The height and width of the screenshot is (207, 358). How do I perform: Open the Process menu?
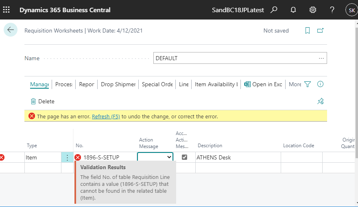(64, 84)
